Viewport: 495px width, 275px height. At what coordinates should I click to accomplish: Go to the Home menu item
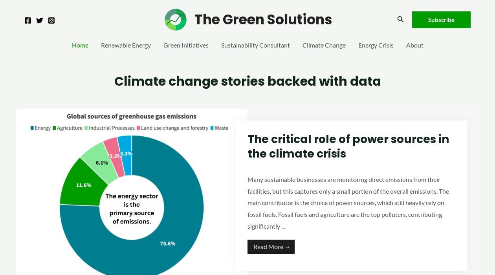pos(80,45)
